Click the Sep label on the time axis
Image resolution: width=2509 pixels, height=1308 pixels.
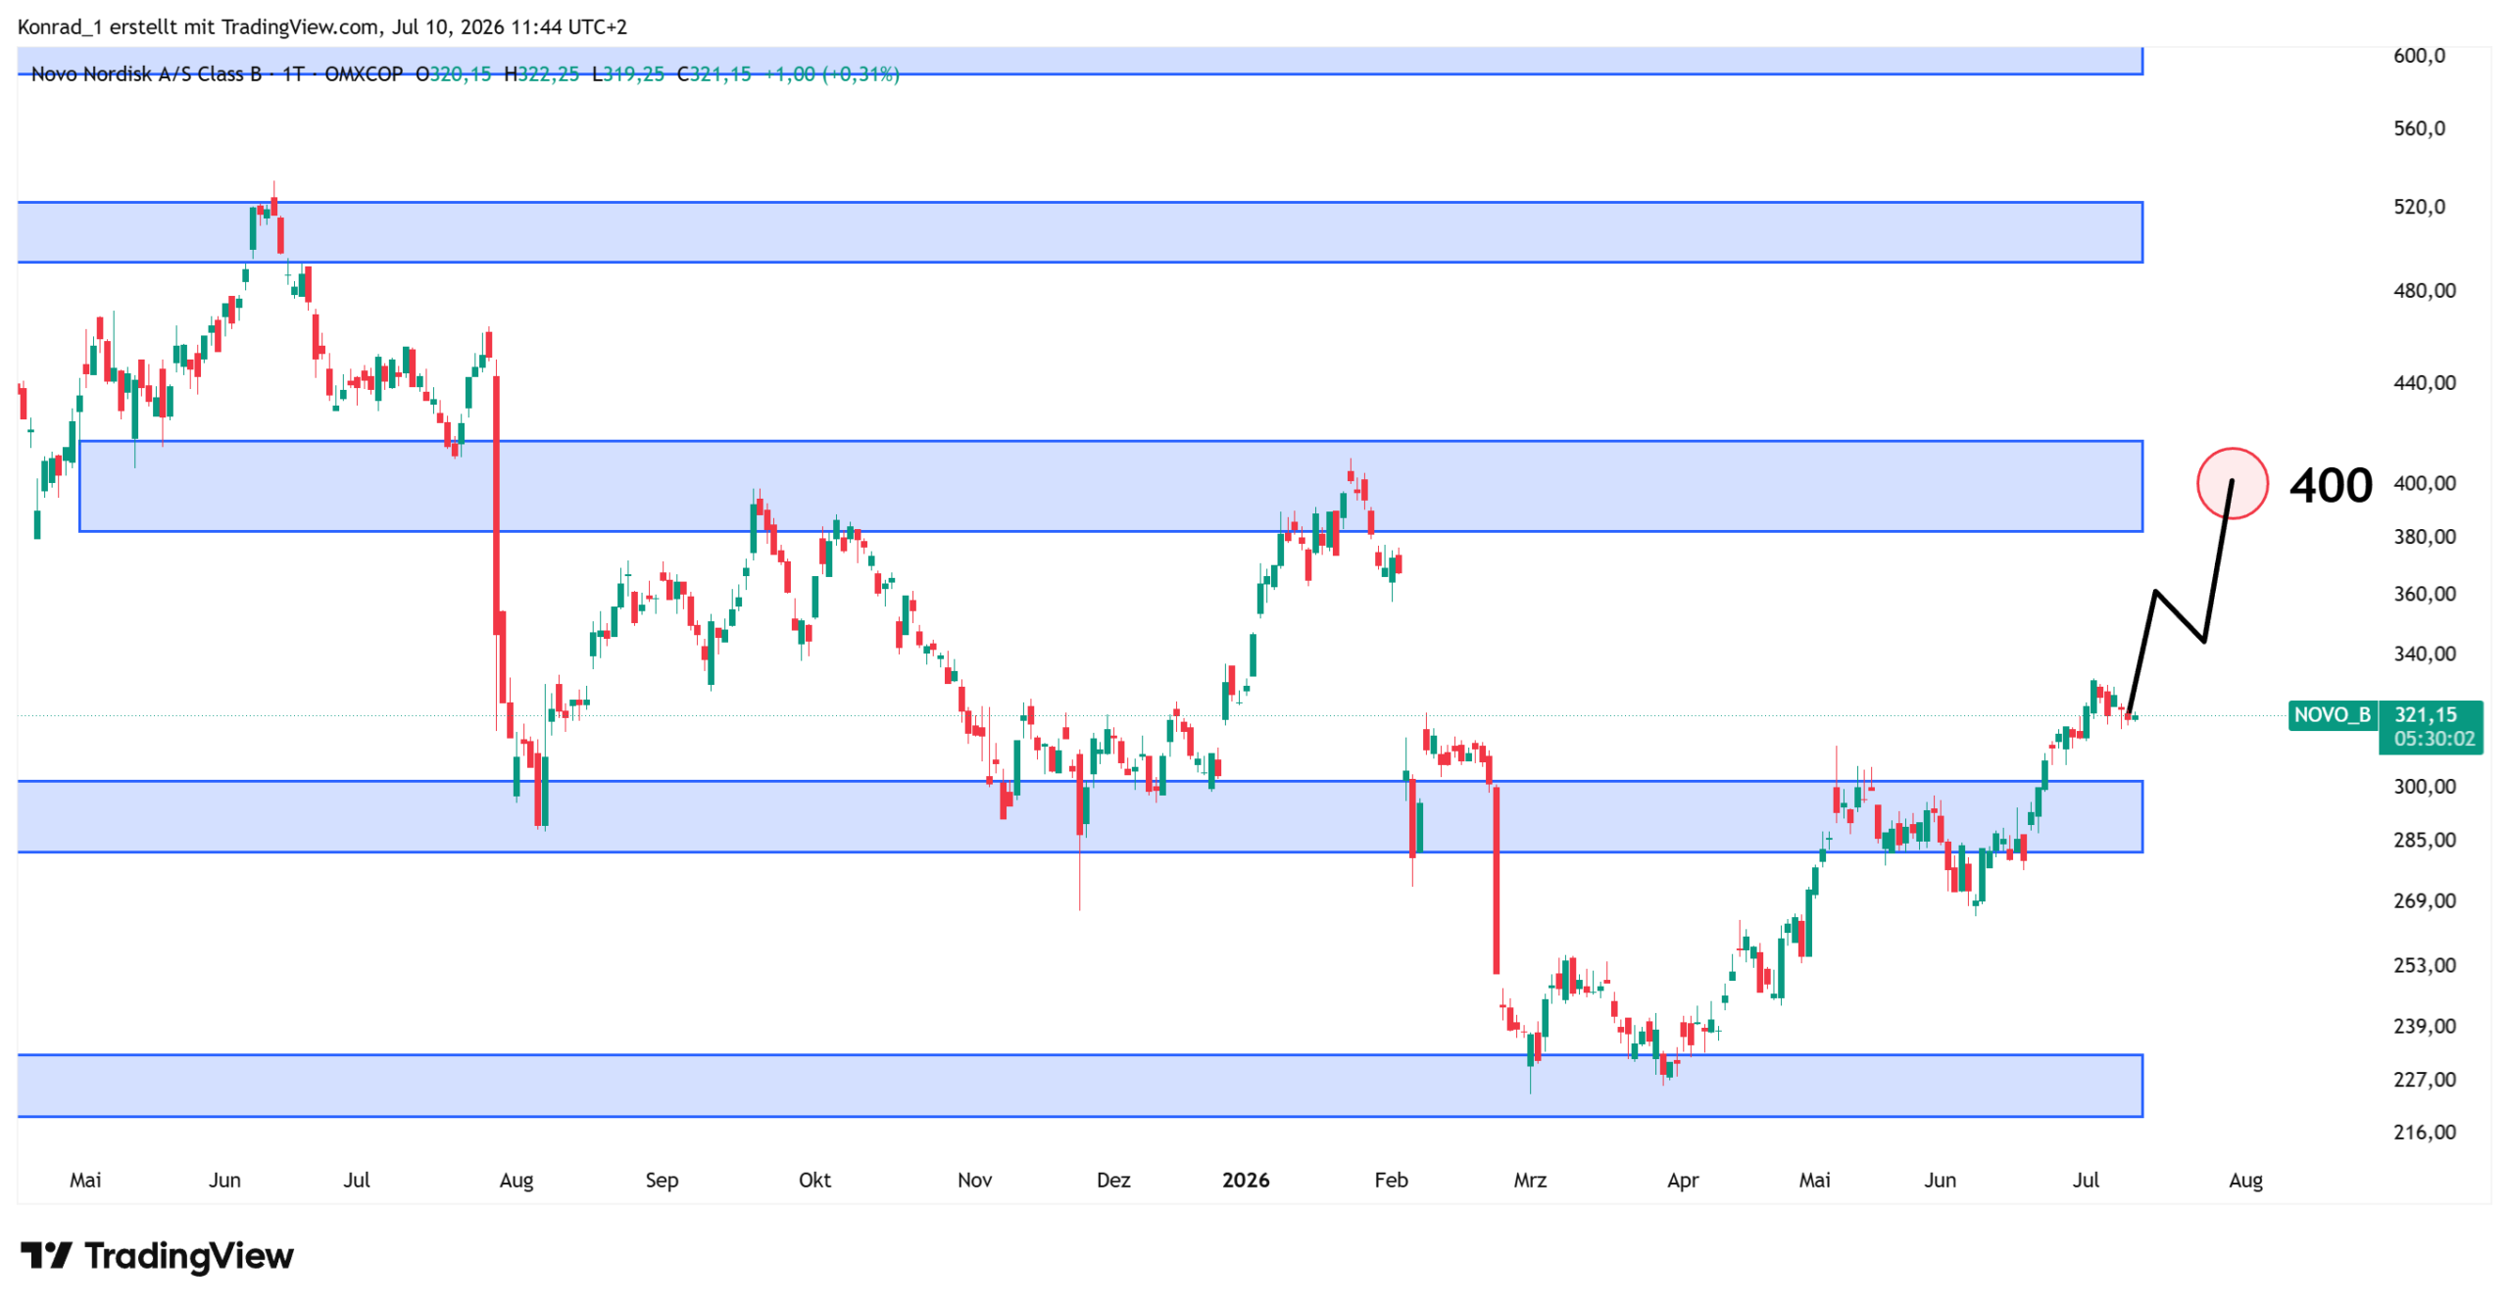[x=662, y=1181]
